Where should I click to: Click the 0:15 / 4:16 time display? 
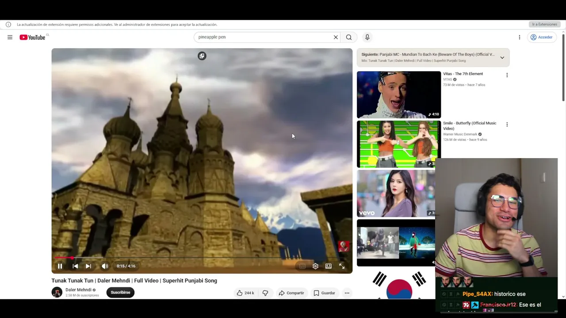pyautogui.click(x=126, y=266)
